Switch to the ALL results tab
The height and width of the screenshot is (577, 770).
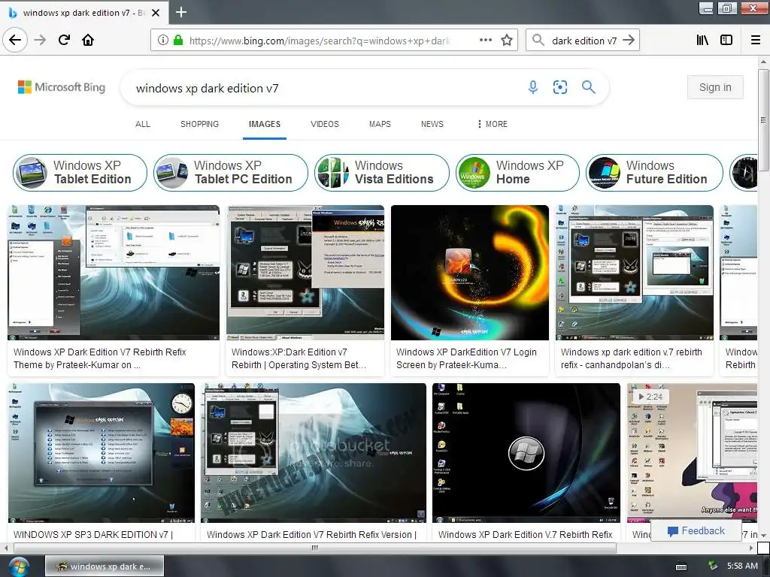(x=143, y=124)
